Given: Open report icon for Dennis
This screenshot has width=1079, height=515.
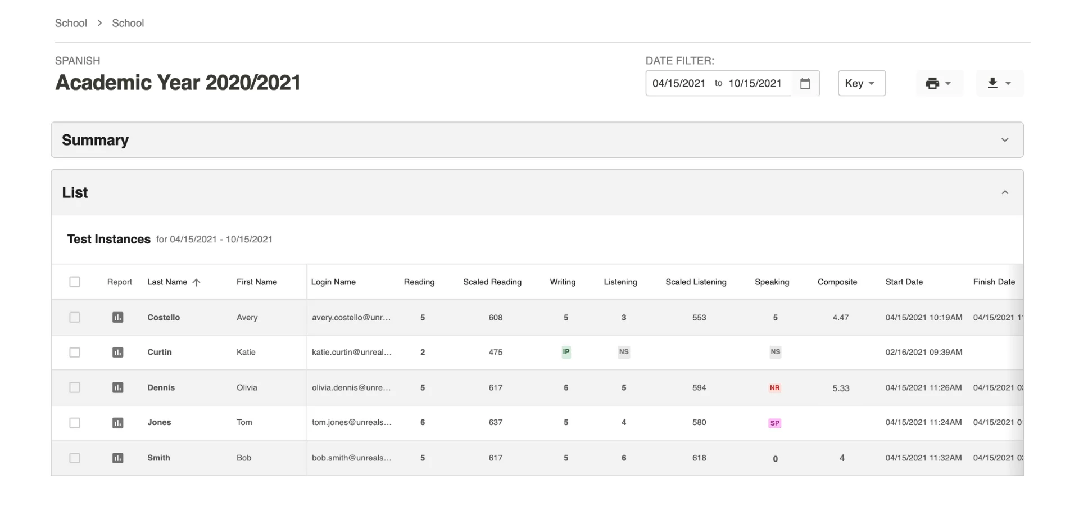Looking at the screenshot, I should tap(117, 388).
